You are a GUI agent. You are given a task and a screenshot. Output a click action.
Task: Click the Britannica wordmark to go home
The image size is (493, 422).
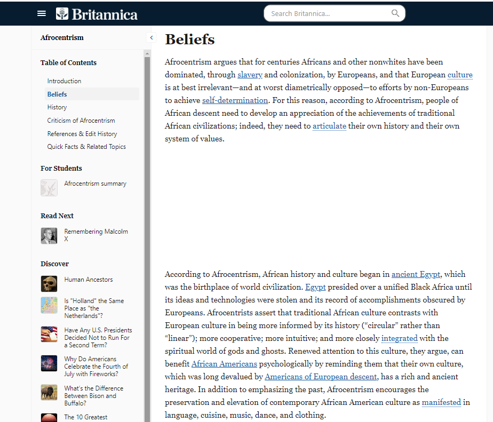(105, 14)
